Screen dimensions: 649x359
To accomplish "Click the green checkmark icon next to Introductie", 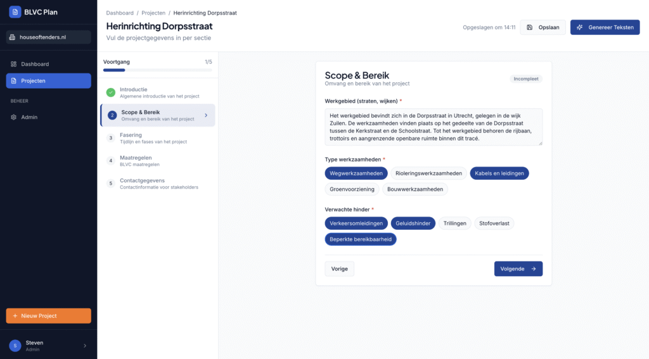I will 111,92.
